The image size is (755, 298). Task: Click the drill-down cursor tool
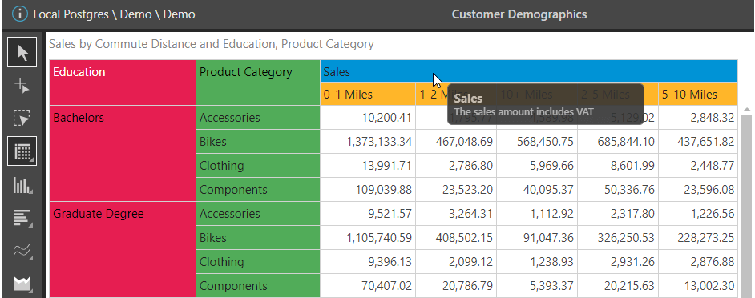22,87
